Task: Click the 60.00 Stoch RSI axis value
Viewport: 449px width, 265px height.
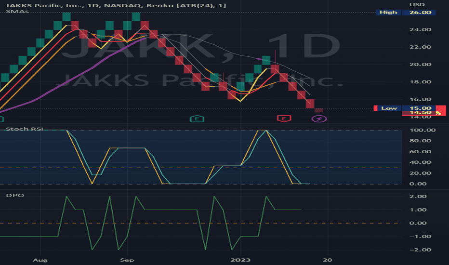Action: coord(420,152)
